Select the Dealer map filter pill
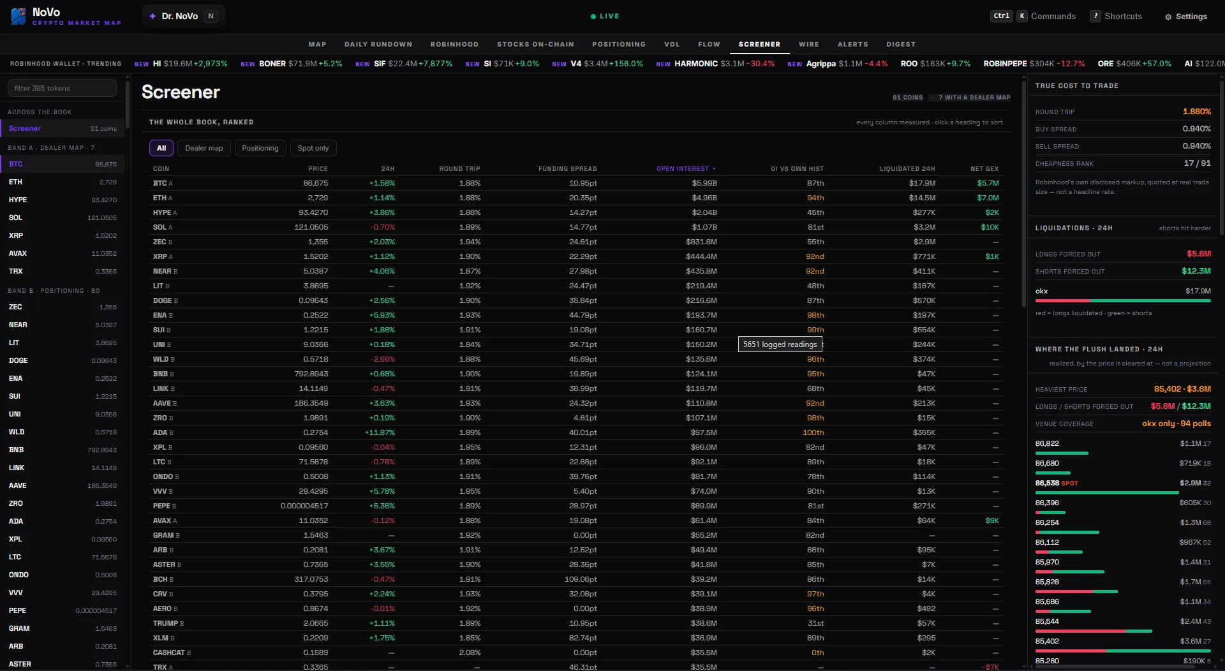Image resolution: width=1225 pixels, height=671 pixels. 204,148
